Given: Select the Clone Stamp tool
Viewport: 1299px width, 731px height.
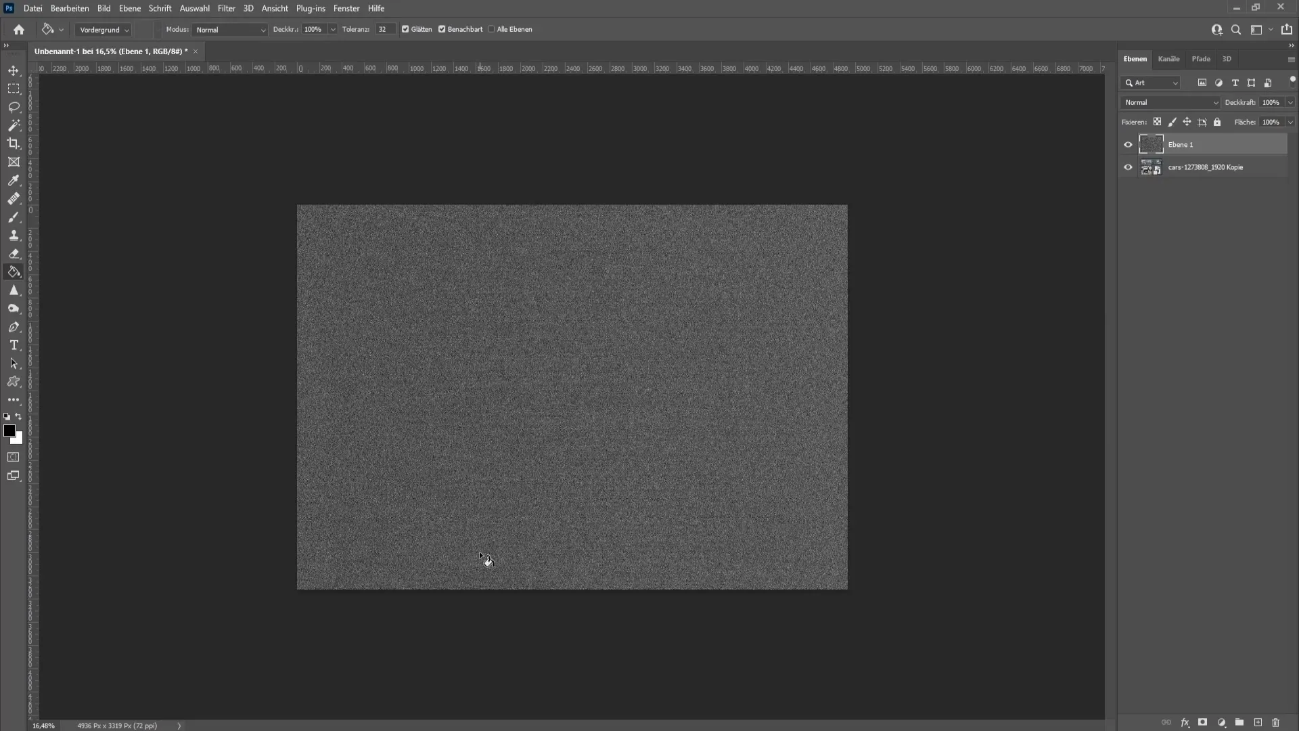Looking at the screenshot, I should click(x=14, y=236).
